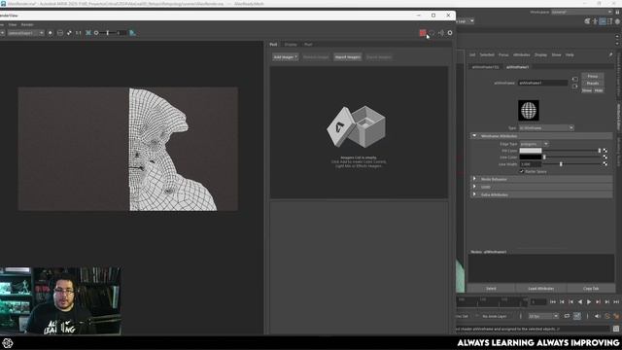Select the aiWireframe1SG tab
The height and width of the screenshot is (350, 622).
(485, 67)
